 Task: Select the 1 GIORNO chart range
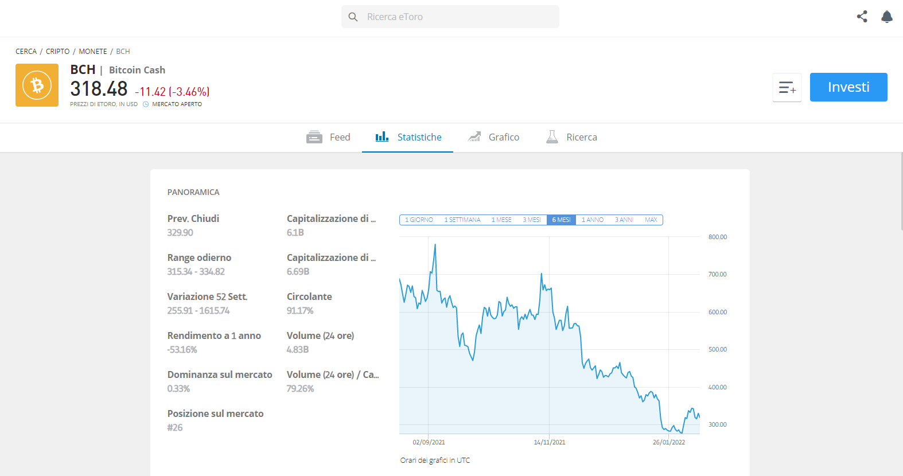coord(419,220)
